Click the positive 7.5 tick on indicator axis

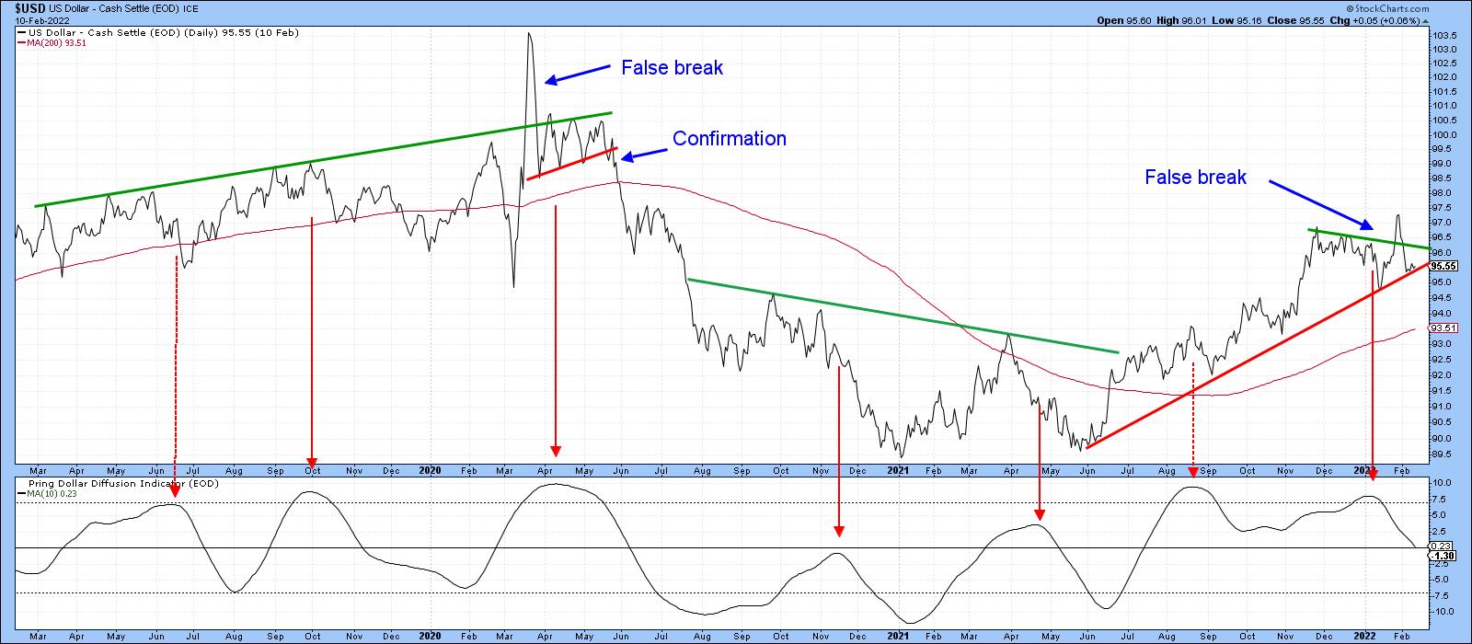pos(1440,499)
